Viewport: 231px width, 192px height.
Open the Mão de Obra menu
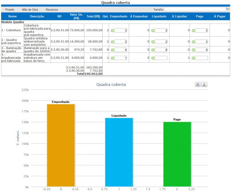[x=30, y=9]
